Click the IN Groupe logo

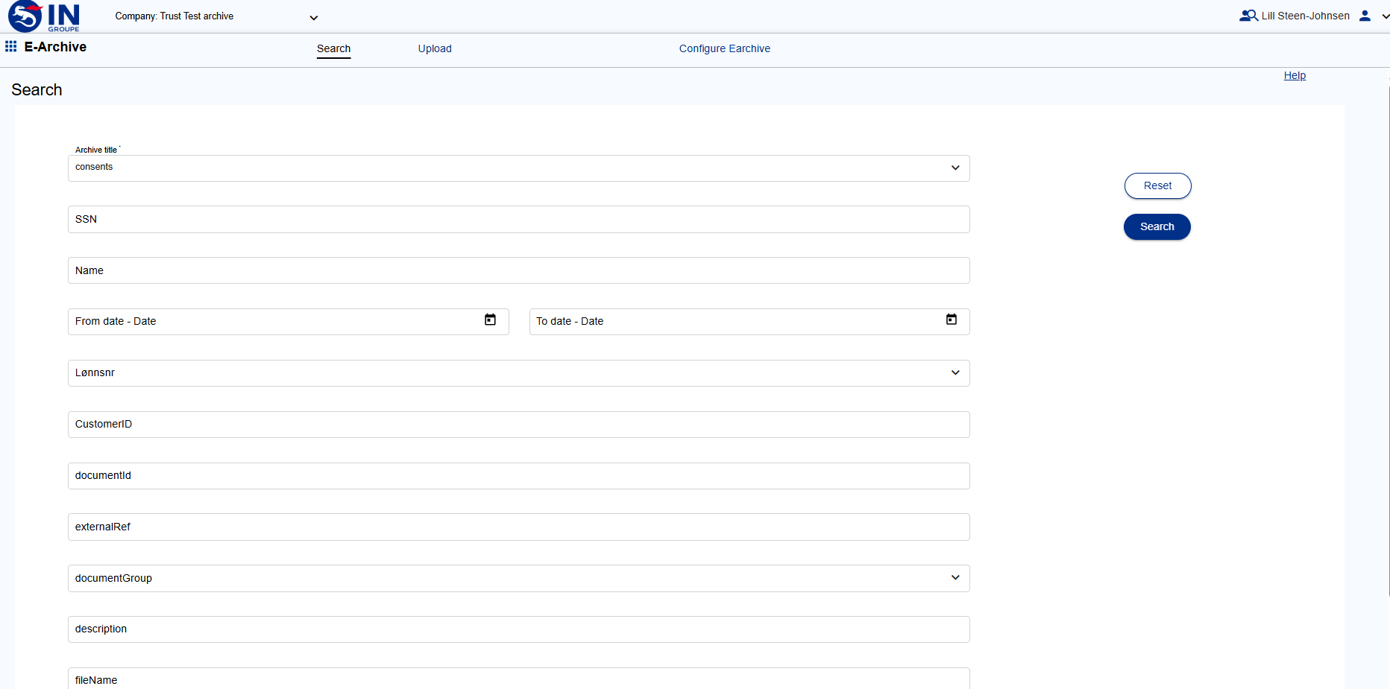pyautogui.click(x=41, y=16)
